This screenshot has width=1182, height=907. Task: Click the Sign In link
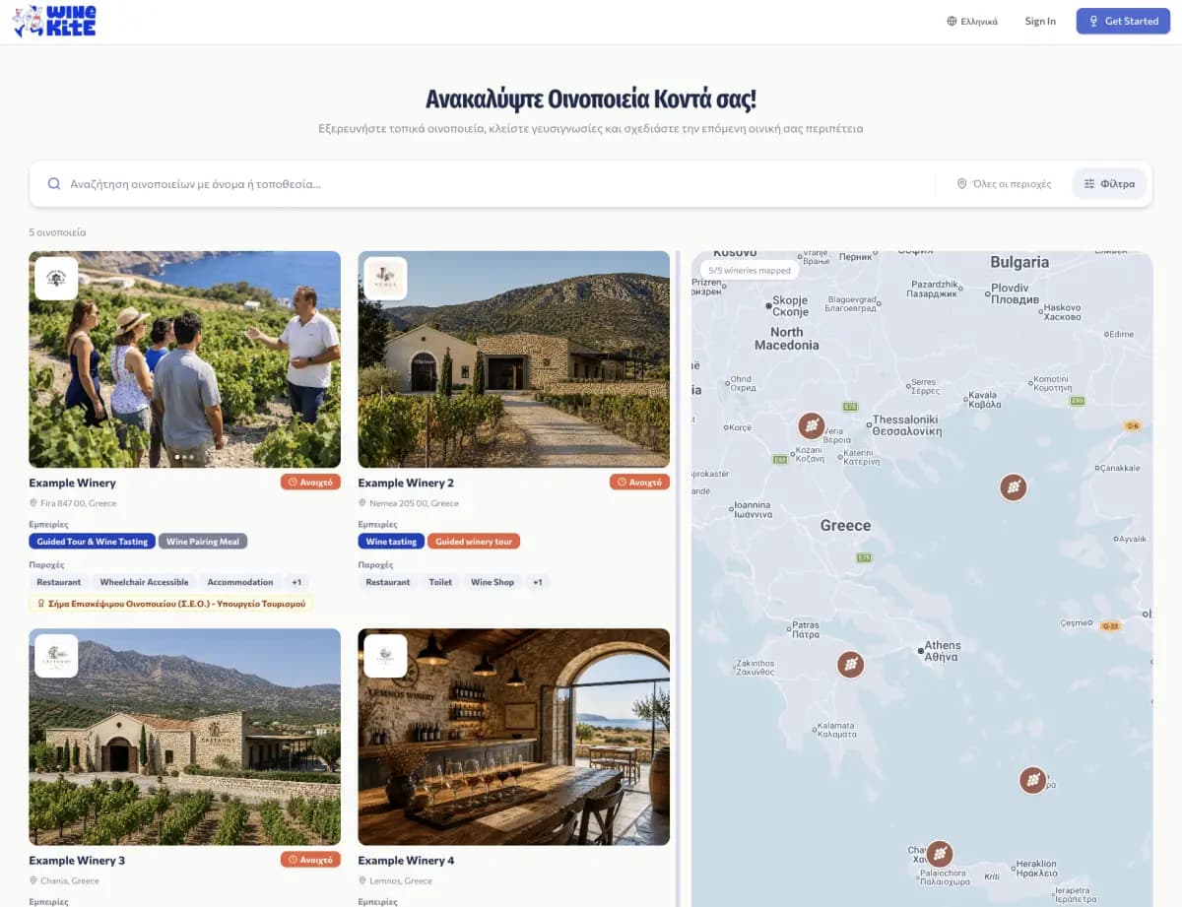click(x=1040, y=21)
